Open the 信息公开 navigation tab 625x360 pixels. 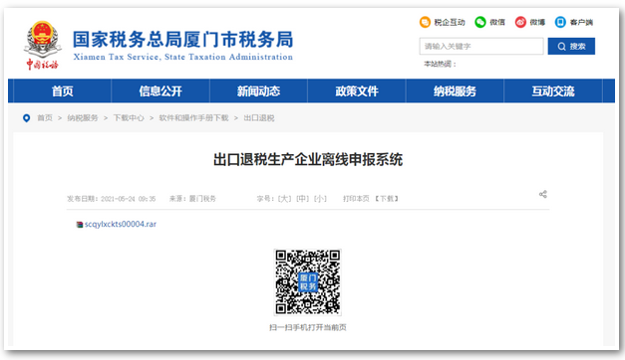point(160,91)
